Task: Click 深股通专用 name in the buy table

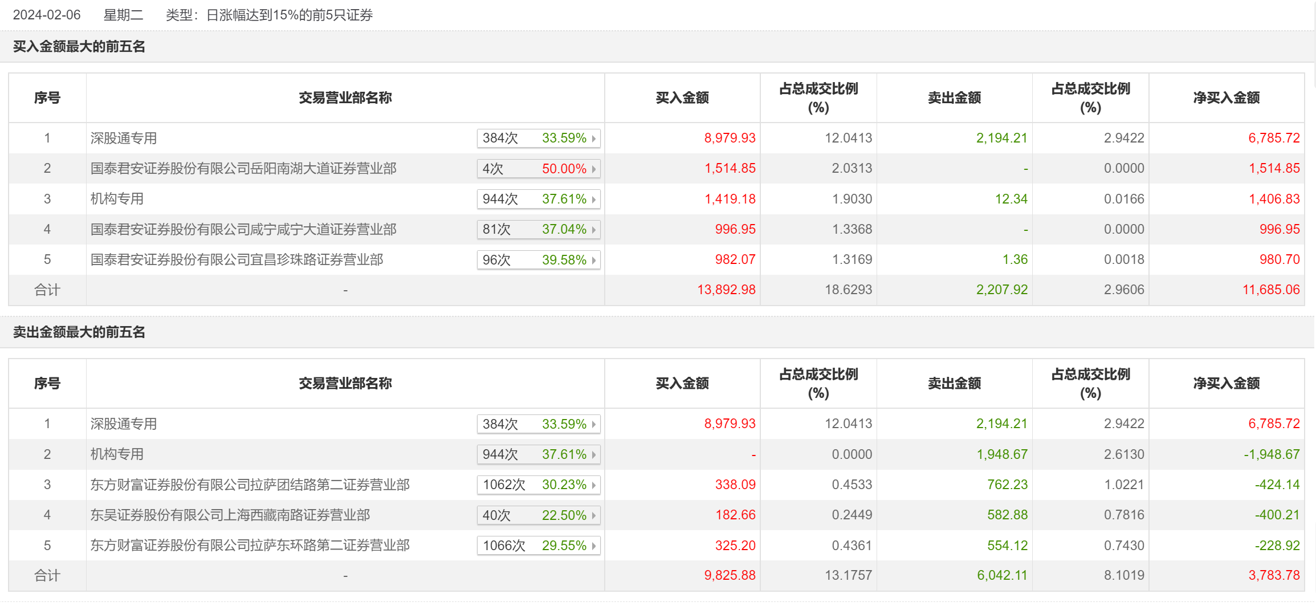Action: (124, 139)
